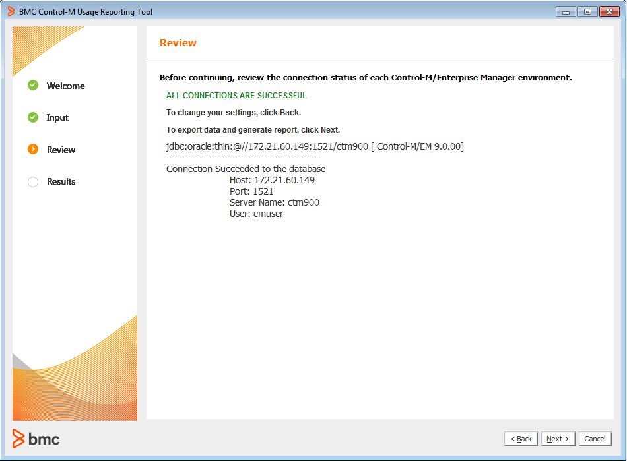
Task: Click the 'To export data and generate report' text
Action: click(253, 130)
